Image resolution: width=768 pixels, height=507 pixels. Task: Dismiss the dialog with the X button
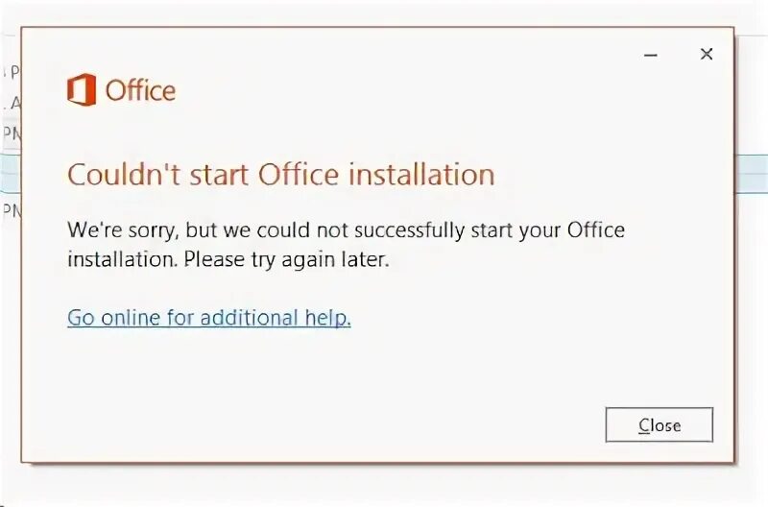(707, 55)
